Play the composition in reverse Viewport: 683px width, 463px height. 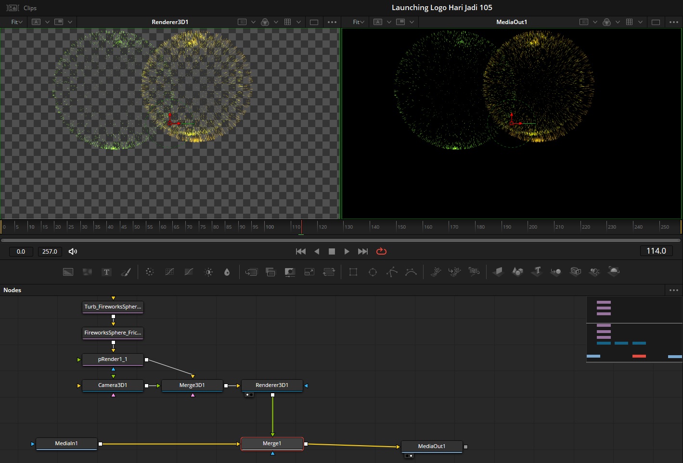(x=317, y=251)
